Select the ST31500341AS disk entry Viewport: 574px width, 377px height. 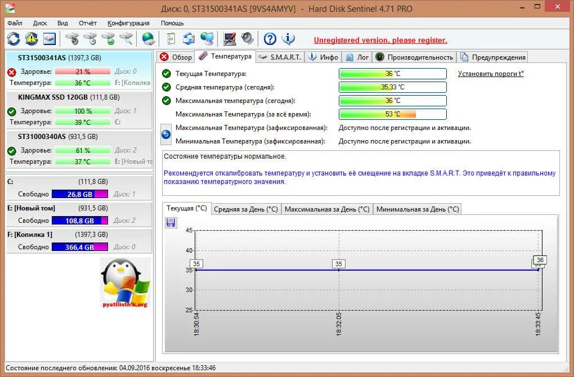[79, 71]
